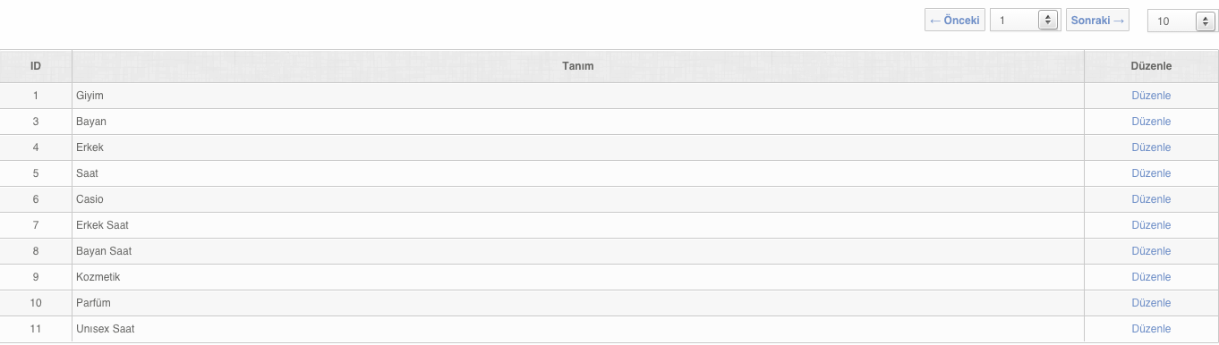Go to previous page with Önceki button
Screen dimensions: 1219x345
point(955,21)
